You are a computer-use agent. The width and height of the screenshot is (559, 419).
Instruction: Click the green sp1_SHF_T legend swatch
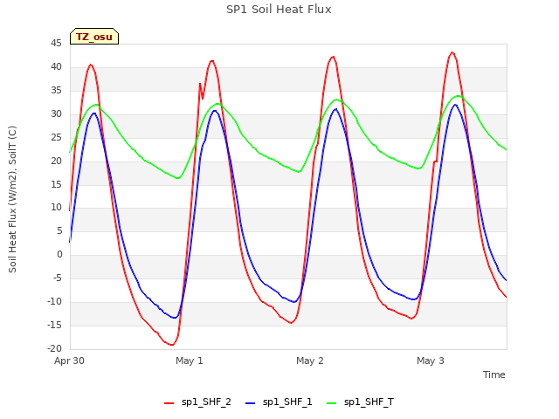(332, 403)
